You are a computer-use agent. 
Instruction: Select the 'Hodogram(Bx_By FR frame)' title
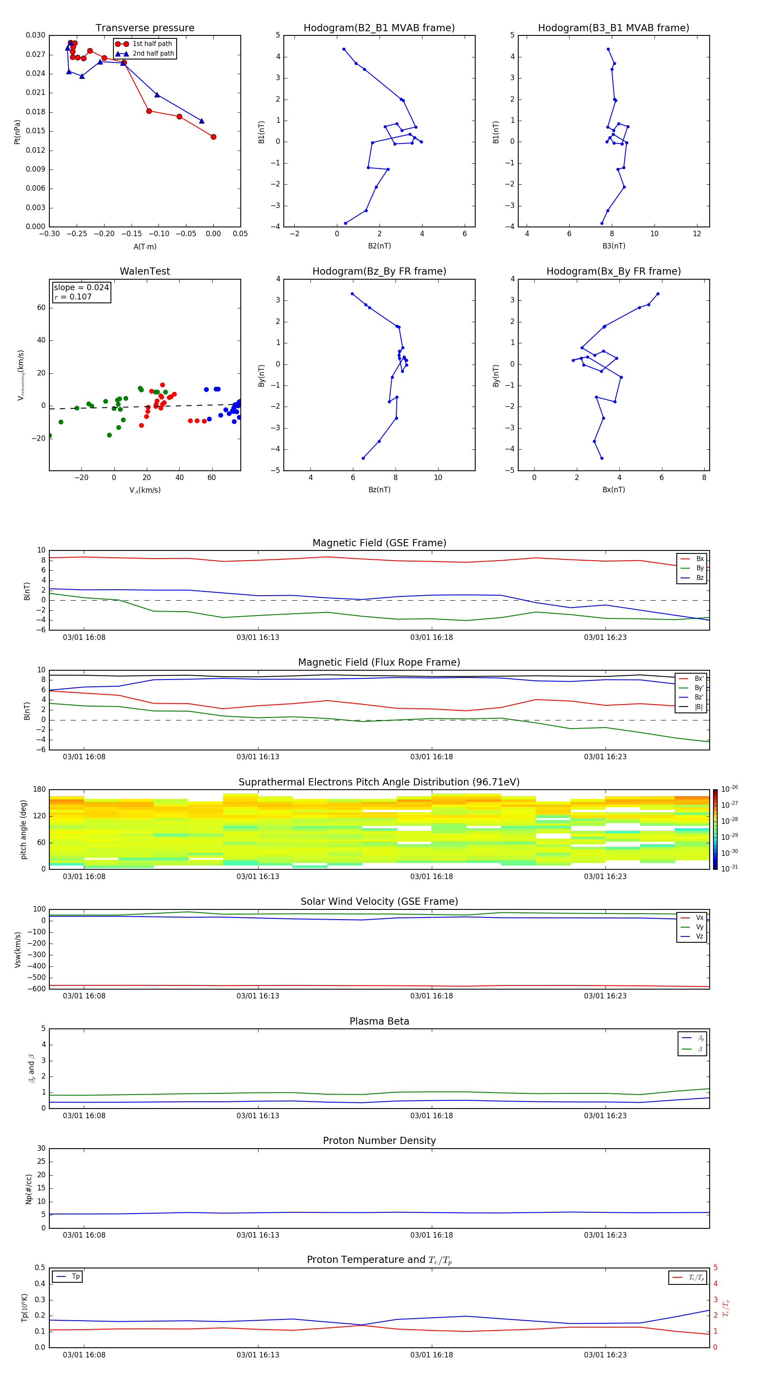(614, 271)
